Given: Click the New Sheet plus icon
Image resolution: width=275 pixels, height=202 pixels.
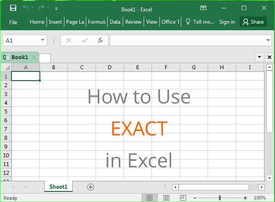Looking at the screenshot, I should (91, 187).
